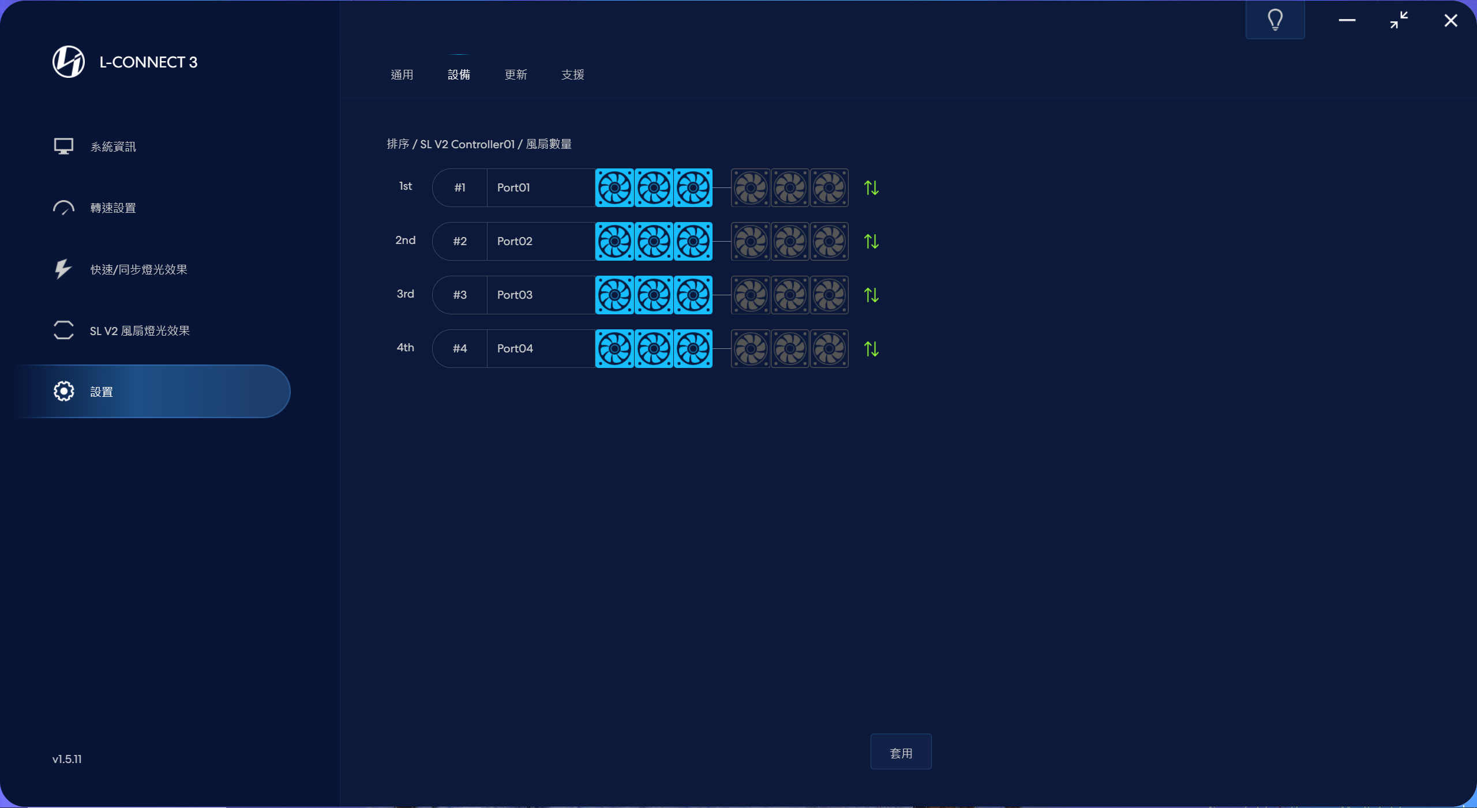Open the lightbulb lighting toggle icon

coord(1275,20)
